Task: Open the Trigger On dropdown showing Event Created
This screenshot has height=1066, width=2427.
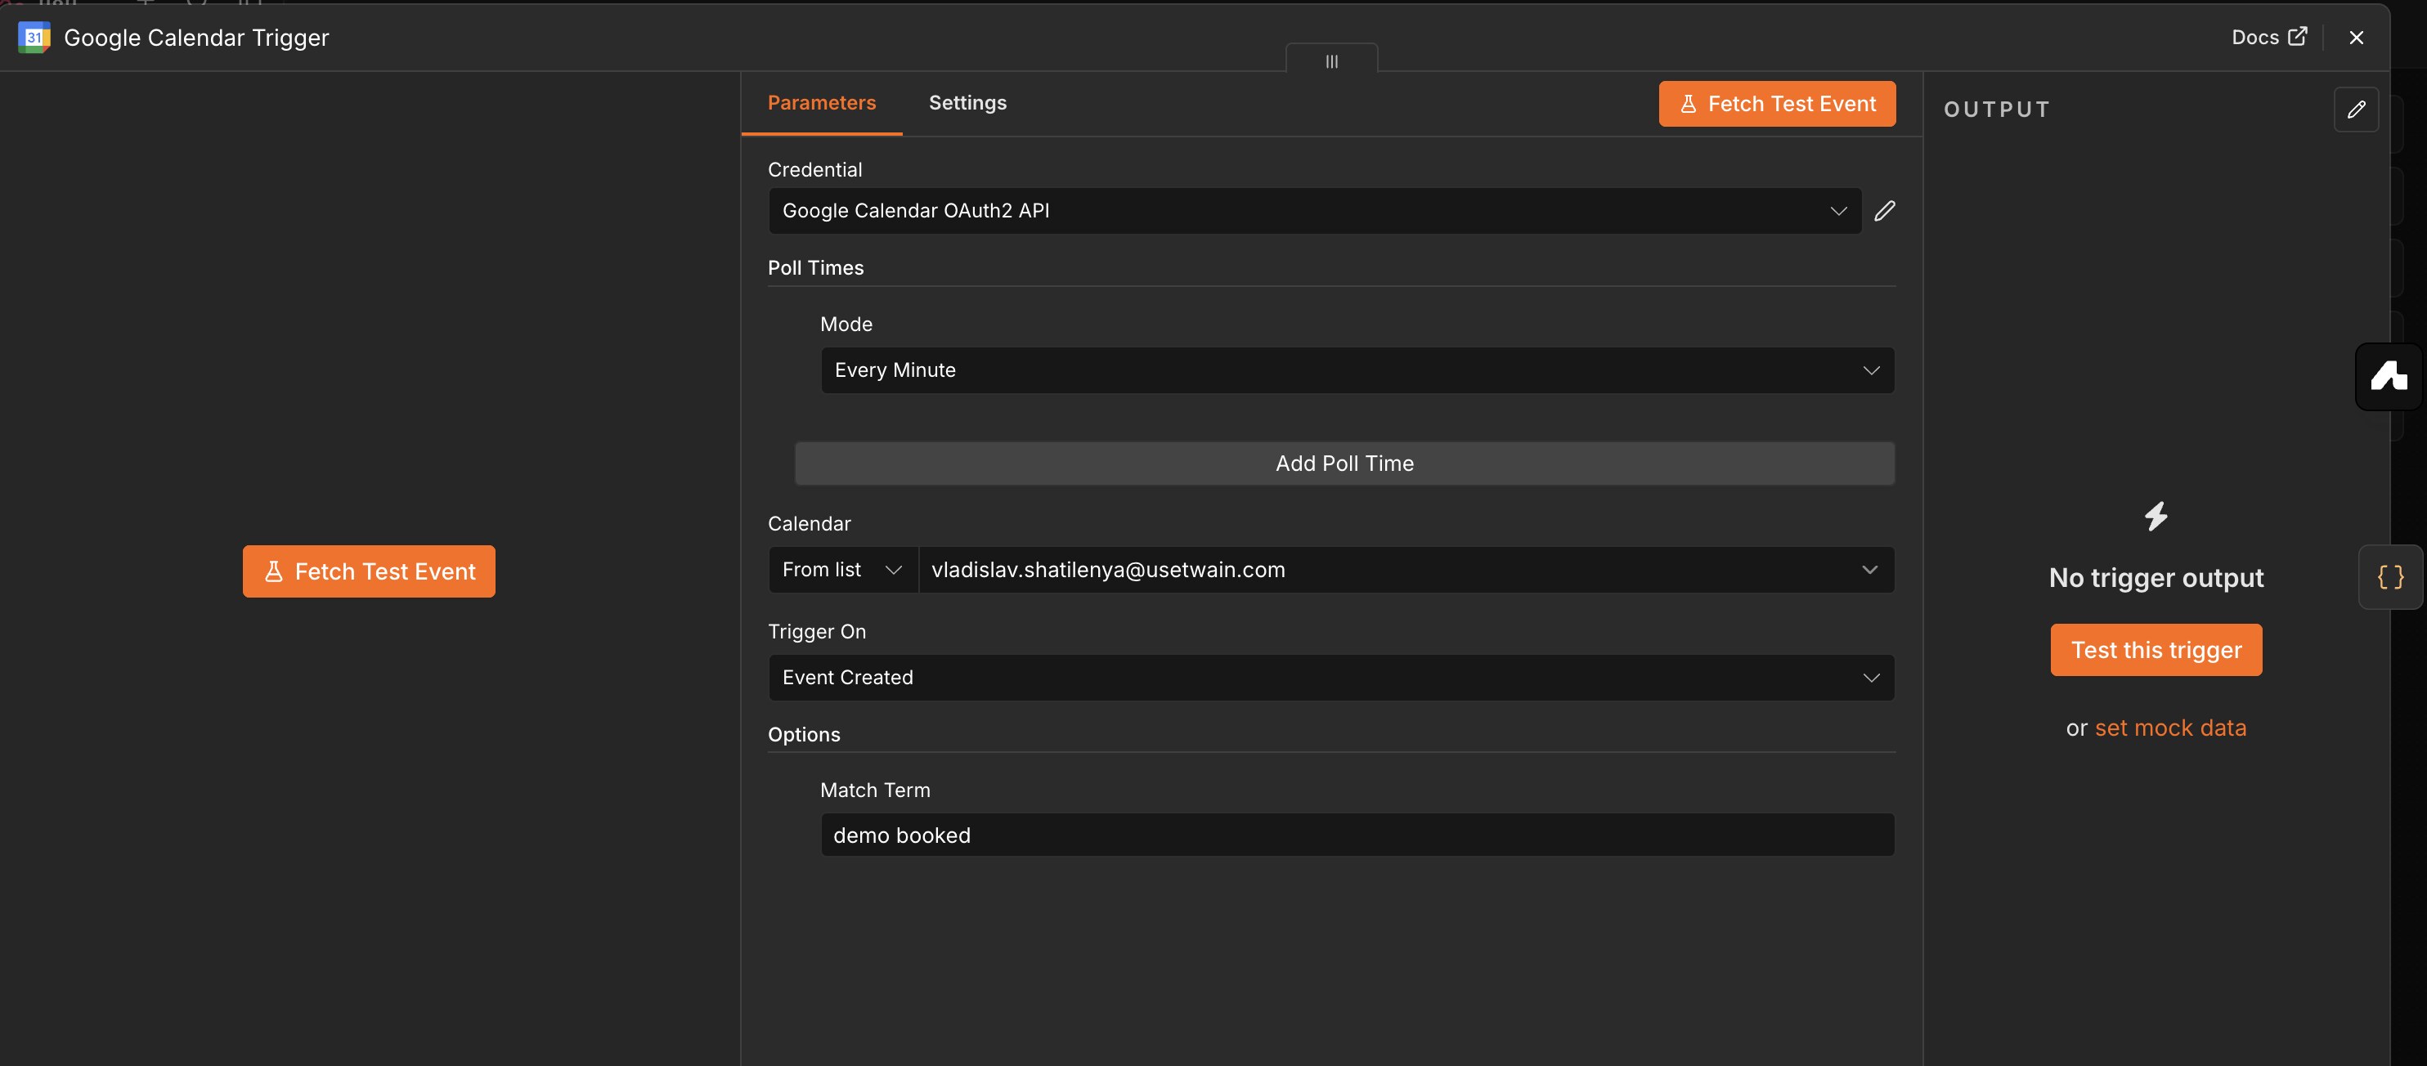Action: [1331, 677]
